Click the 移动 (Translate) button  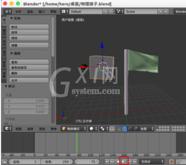pos(29,27)
